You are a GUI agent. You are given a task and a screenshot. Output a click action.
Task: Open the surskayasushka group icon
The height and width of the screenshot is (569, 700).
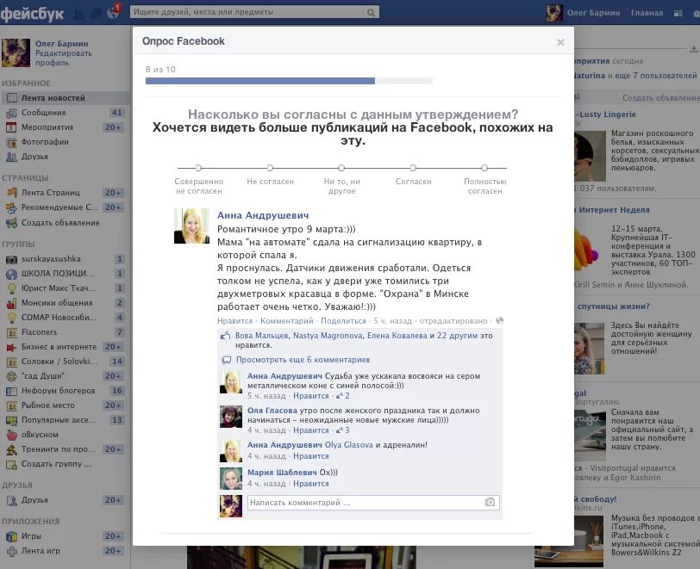coord(11,259)
